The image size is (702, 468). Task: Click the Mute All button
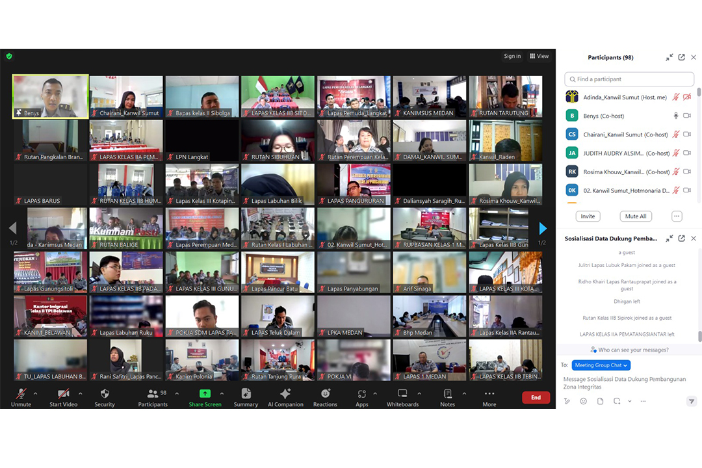[x=635, y=216]
